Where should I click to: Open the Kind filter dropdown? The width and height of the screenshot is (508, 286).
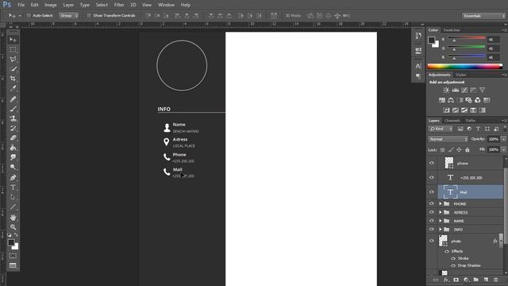coord(441,129)
